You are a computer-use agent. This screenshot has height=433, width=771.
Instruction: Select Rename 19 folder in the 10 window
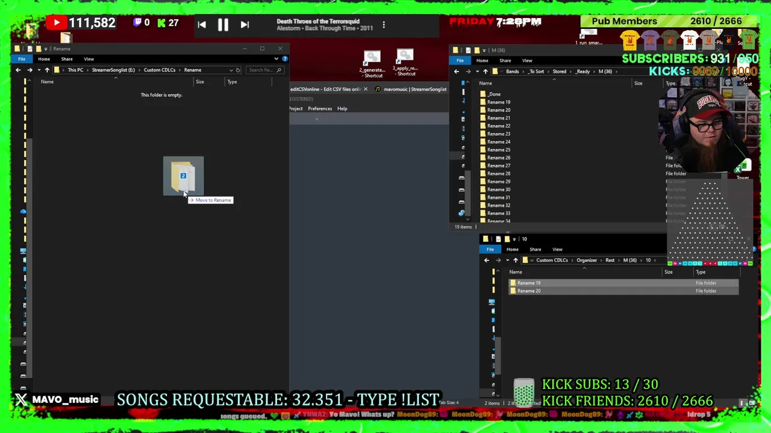pos(623,283)
